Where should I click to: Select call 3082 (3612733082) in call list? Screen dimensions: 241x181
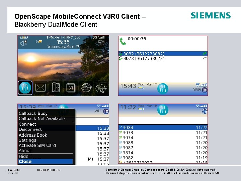click(163, 54)
